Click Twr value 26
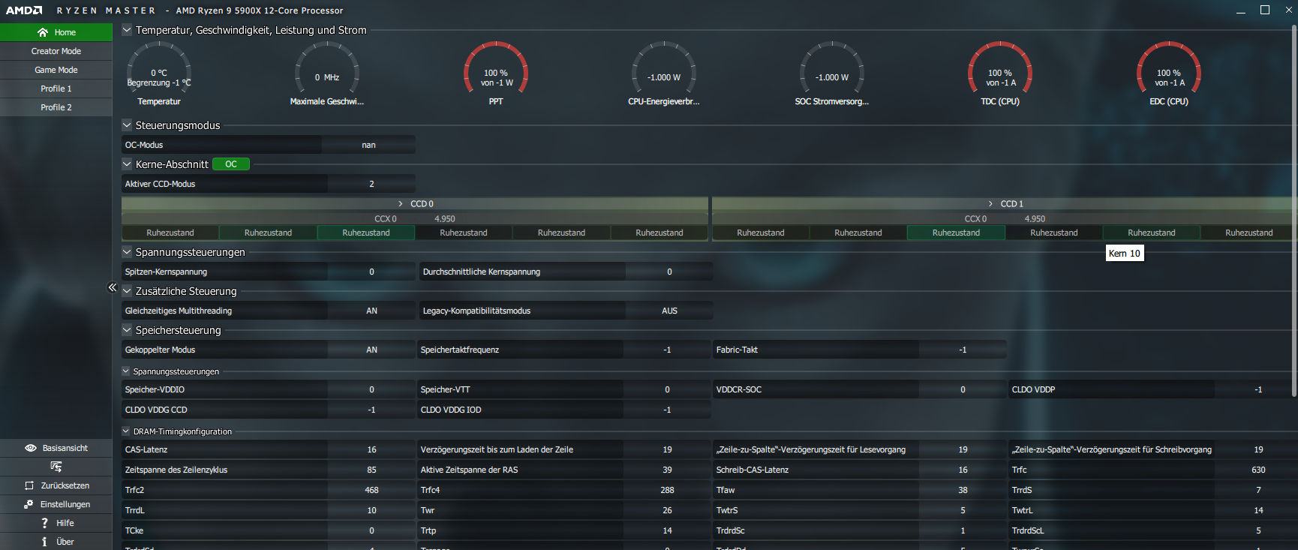 click(667, 510)
